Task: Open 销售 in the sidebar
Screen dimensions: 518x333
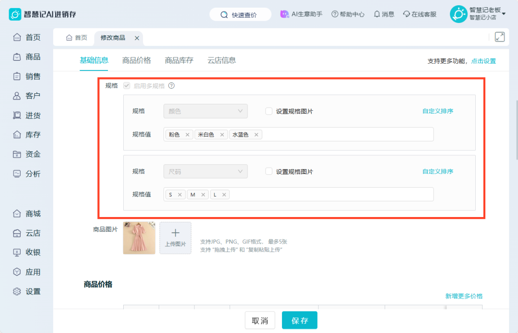Action: click(x=27, y=76)
